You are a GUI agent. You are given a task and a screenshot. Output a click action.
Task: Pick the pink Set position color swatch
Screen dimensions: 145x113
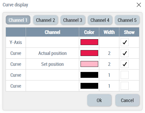[x=89, y=64]
